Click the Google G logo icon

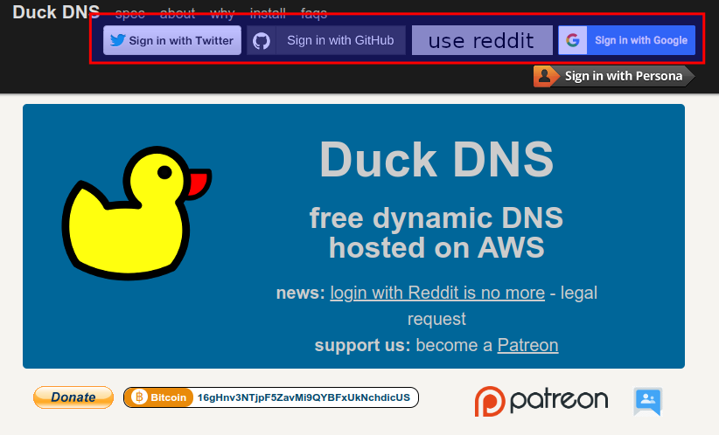pos(573,40)
